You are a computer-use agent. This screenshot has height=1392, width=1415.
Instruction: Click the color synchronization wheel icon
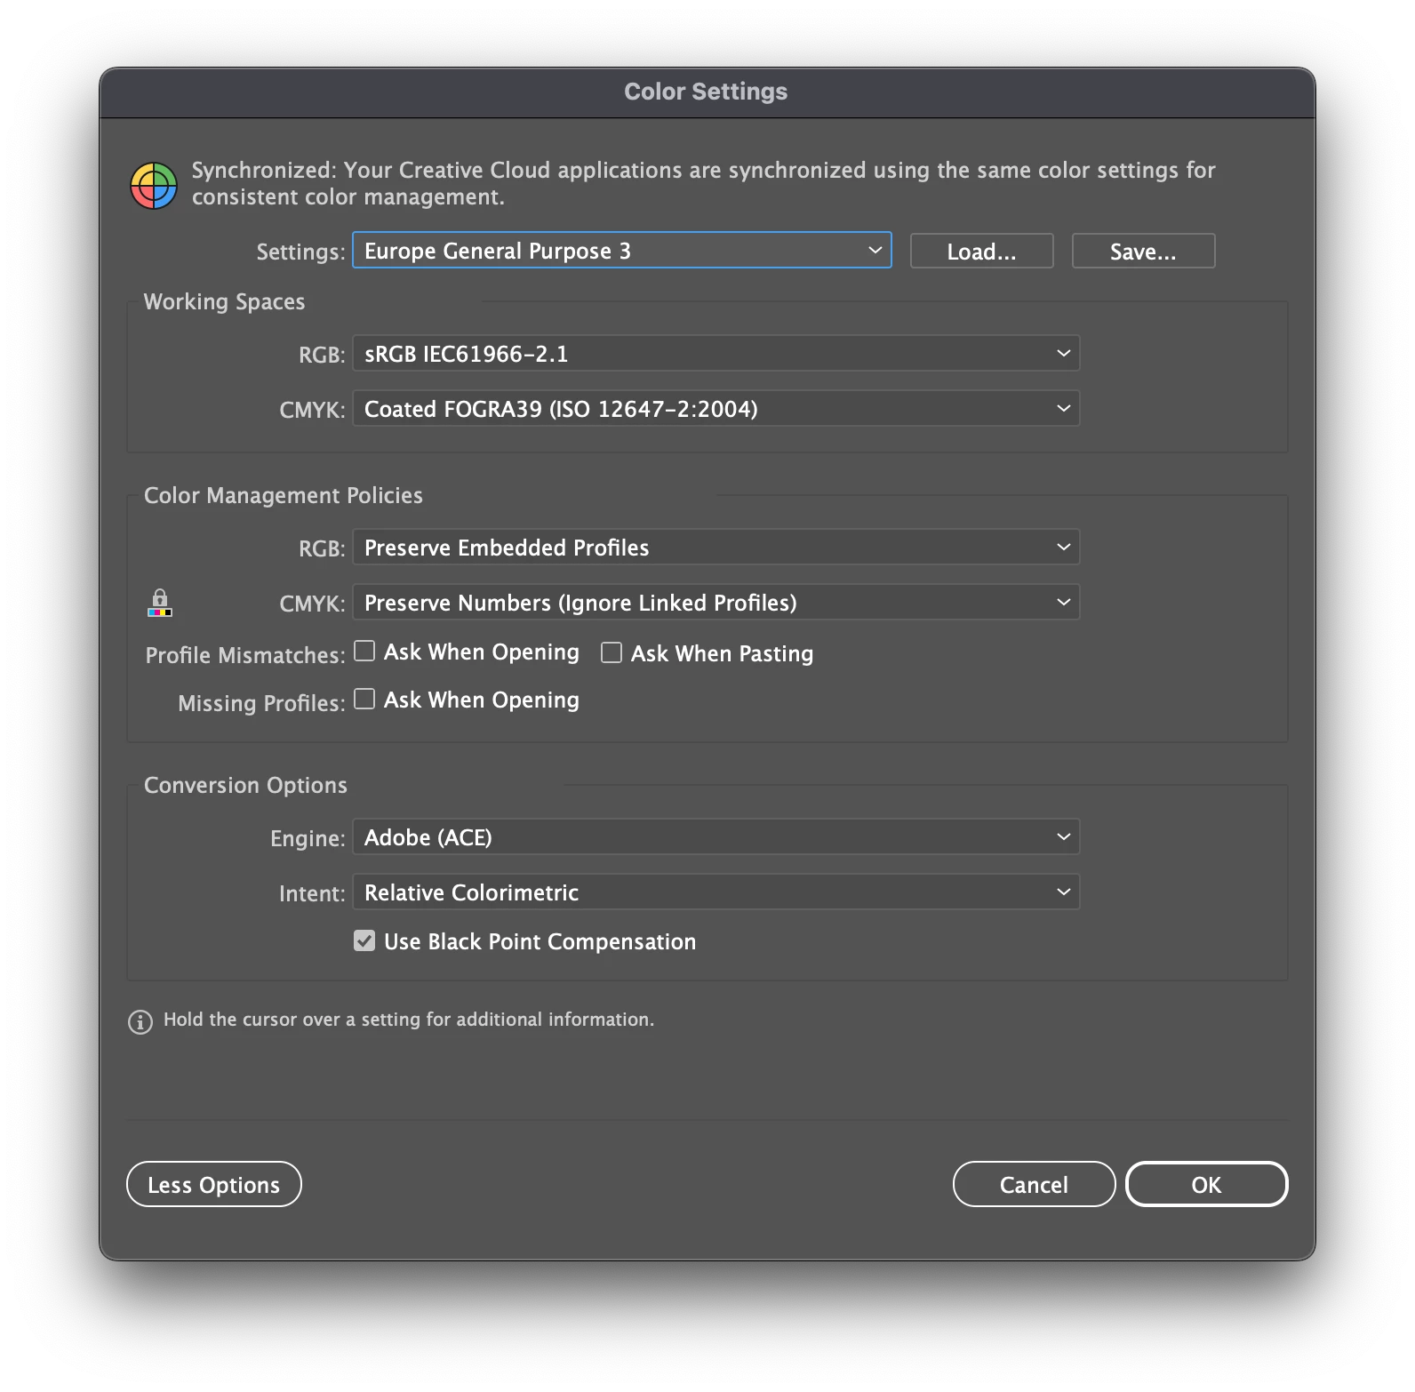tap(154, 186)
